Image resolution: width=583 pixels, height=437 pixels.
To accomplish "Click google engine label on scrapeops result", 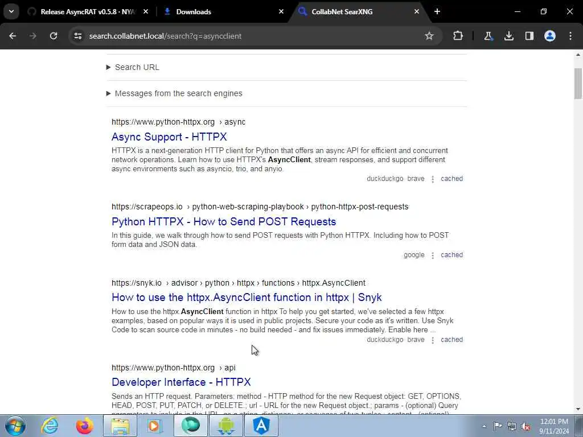I will (414, 255).
